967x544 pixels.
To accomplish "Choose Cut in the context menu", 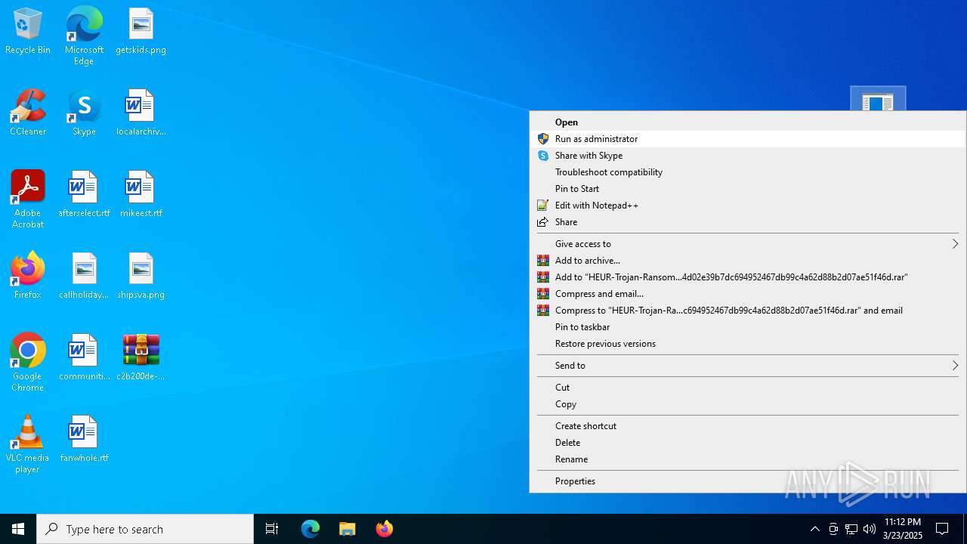I will (747, 388).
